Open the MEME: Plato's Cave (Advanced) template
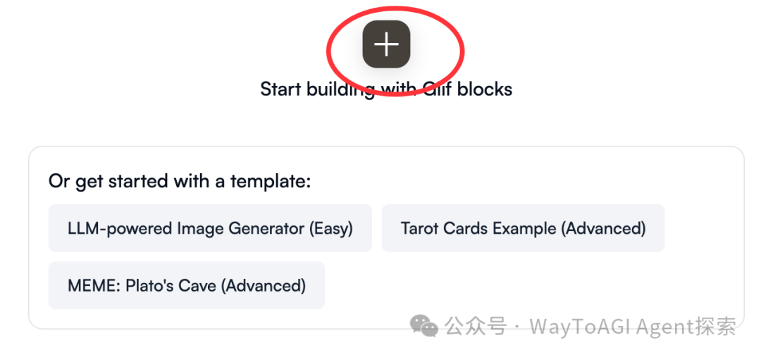 186,285
